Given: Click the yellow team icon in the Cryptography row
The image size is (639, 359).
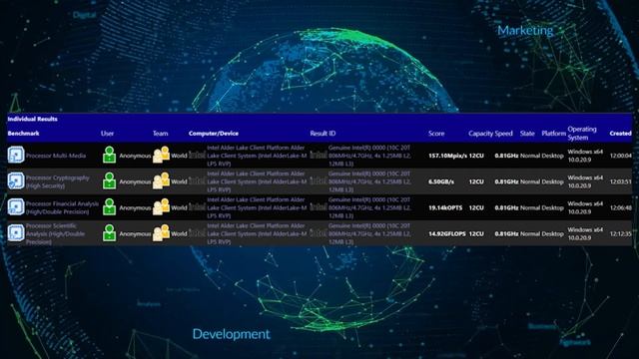Looking at the screenshot, I should point(161,181).
